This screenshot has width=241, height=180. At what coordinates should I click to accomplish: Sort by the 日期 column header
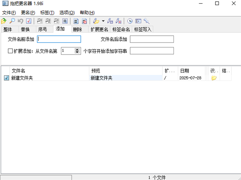(x=192, y=71)
